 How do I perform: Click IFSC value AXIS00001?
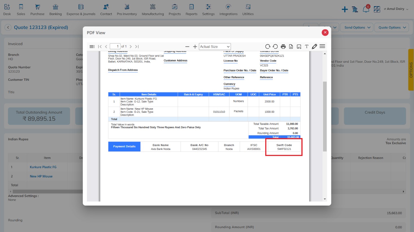point(254,149)
